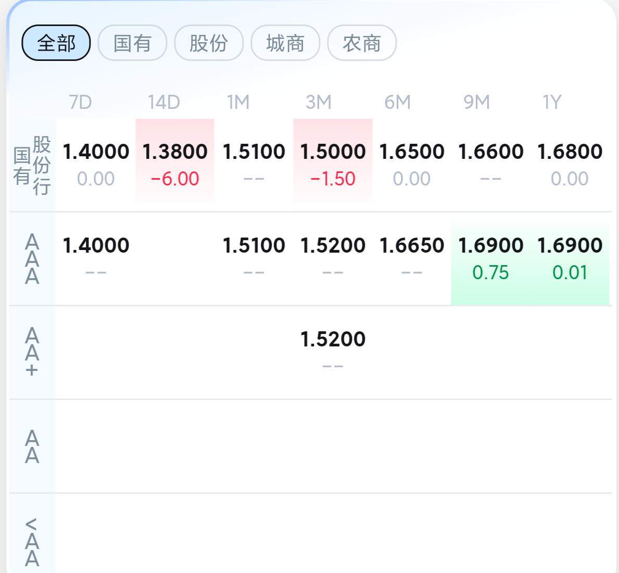Click the 14D column header

point(163,102)
